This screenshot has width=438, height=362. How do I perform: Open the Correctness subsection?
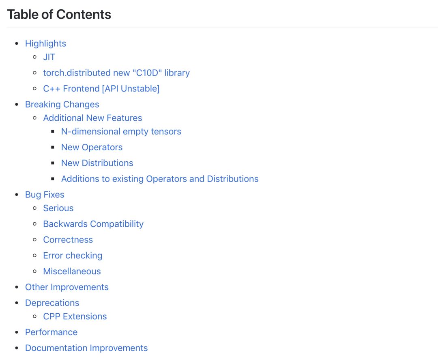click(68, 240)
